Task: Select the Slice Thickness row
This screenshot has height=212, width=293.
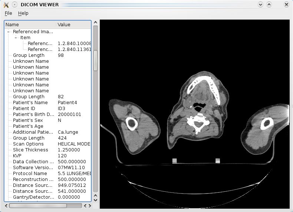Action: [x=47, y=150]
